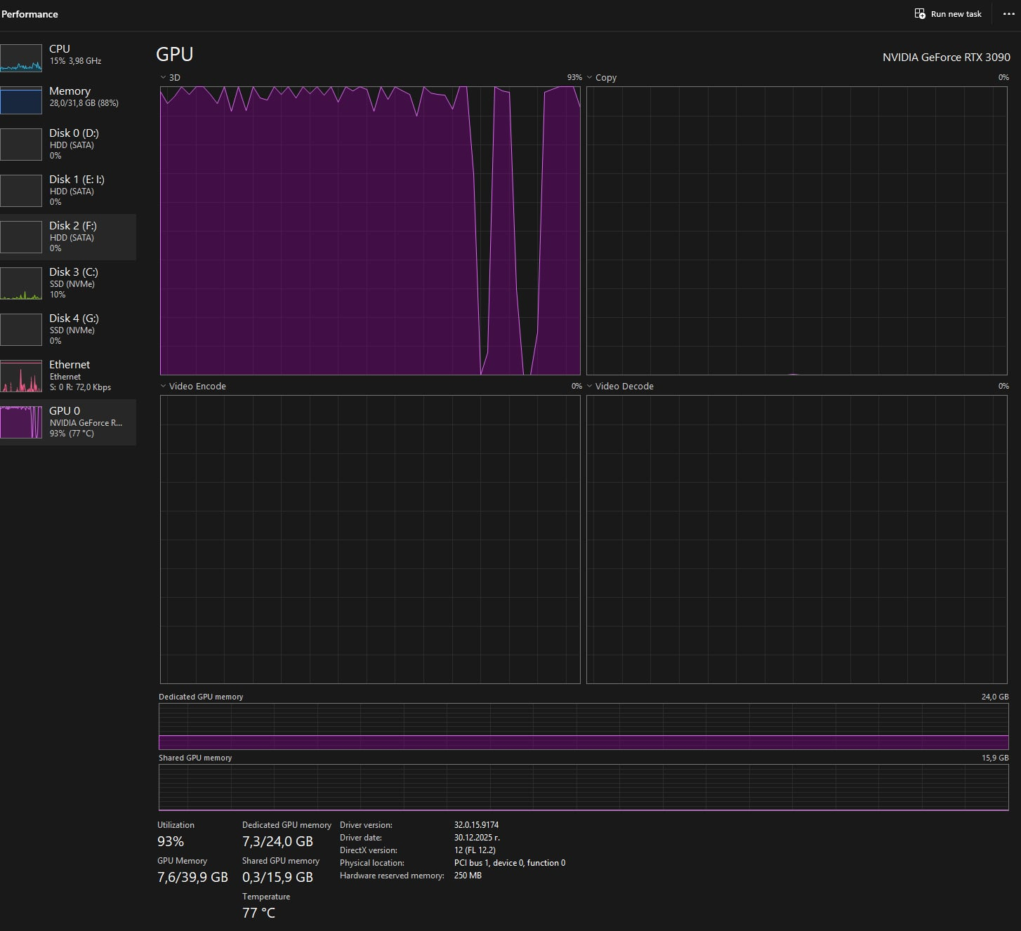The width and height of the screenshot is (1021, 931).
Task: Click the Shared GPU memory usage bar
Action: [584, 787]
